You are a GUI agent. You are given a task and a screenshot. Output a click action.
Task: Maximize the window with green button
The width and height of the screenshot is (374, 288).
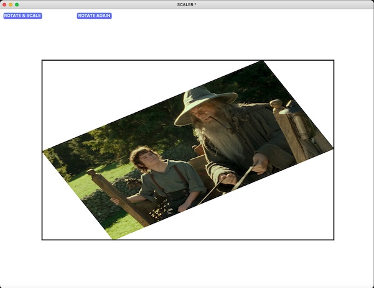point(17,4)
